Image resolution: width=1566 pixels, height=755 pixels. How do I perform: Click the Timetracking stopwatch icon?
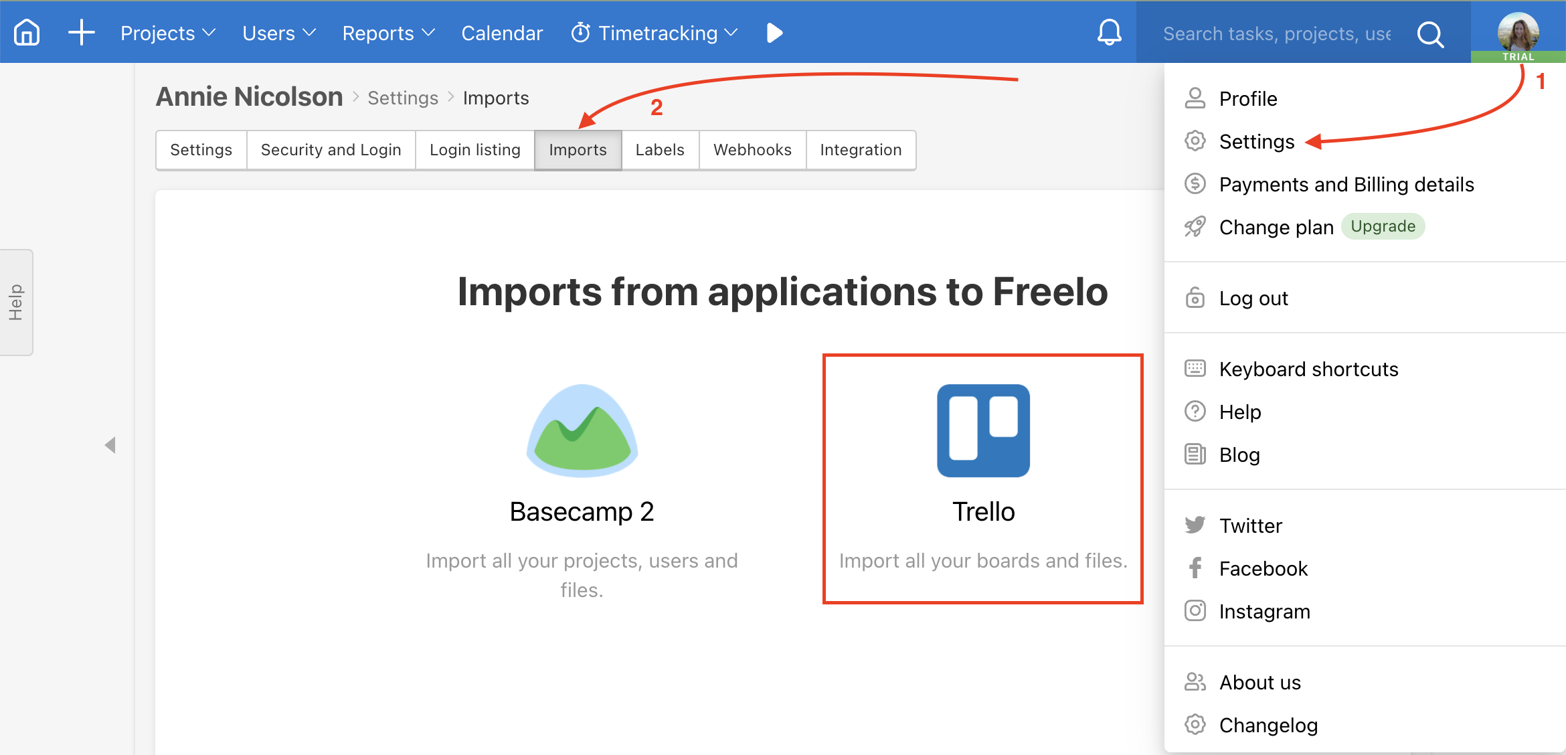580,32
